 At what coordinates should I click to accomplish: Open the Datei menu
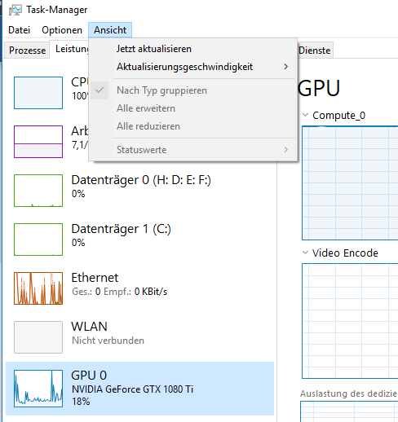(19, 30)
